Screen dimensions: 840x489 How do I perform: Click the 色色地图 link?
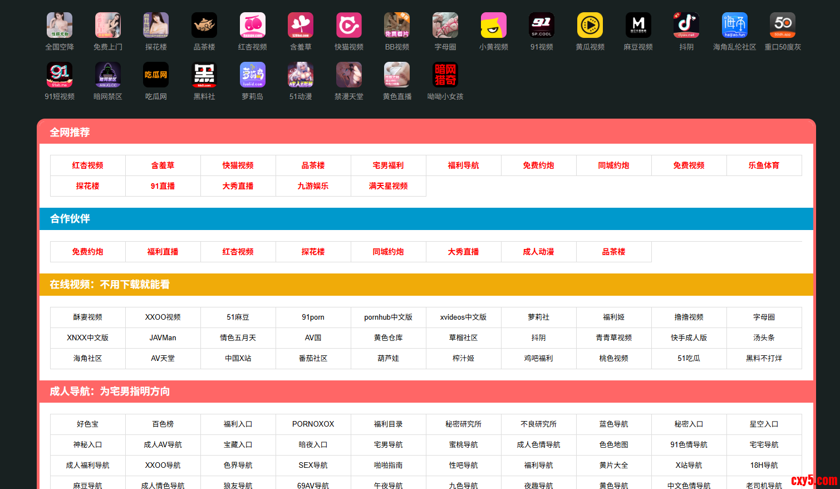[x=613, y=444]
